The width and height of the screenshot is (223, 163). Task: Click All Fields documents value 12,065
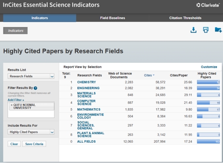pyautogui.click(x=128, y=142)
